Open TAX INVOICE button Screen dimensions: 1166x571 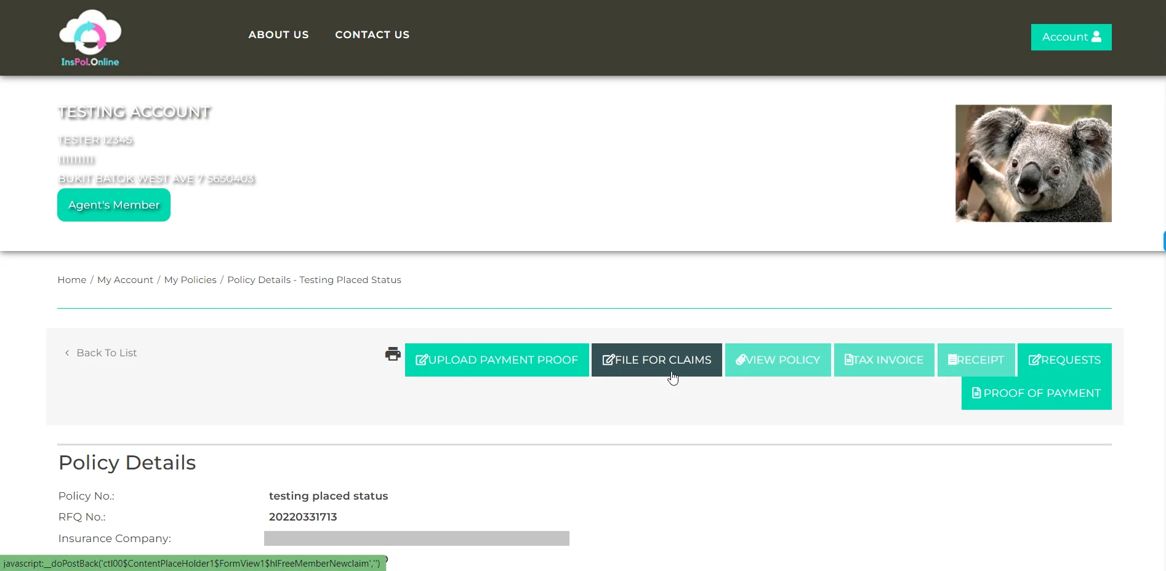tap(883, 360)
